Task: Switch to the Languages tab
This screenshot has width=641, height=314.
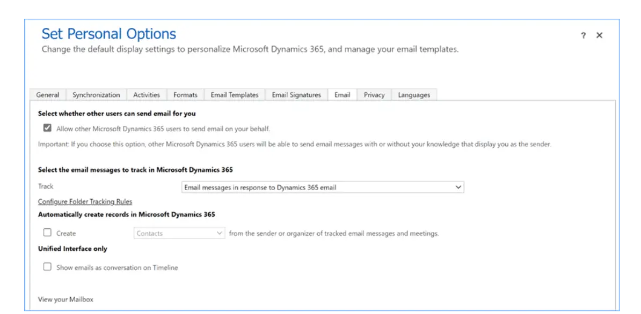Action: (x=414, y=95)
